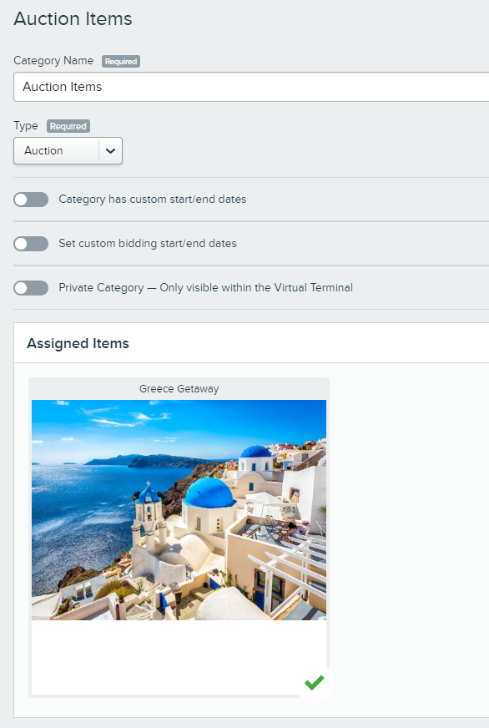Image resolution: width=489 pixels, height=728 pixels.
Task: Click the Required badge beside Category Name
Action: 121,61
